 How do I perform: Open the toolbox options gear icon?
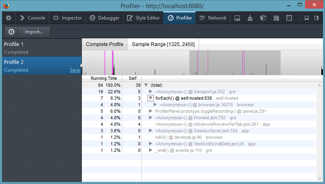9,18
